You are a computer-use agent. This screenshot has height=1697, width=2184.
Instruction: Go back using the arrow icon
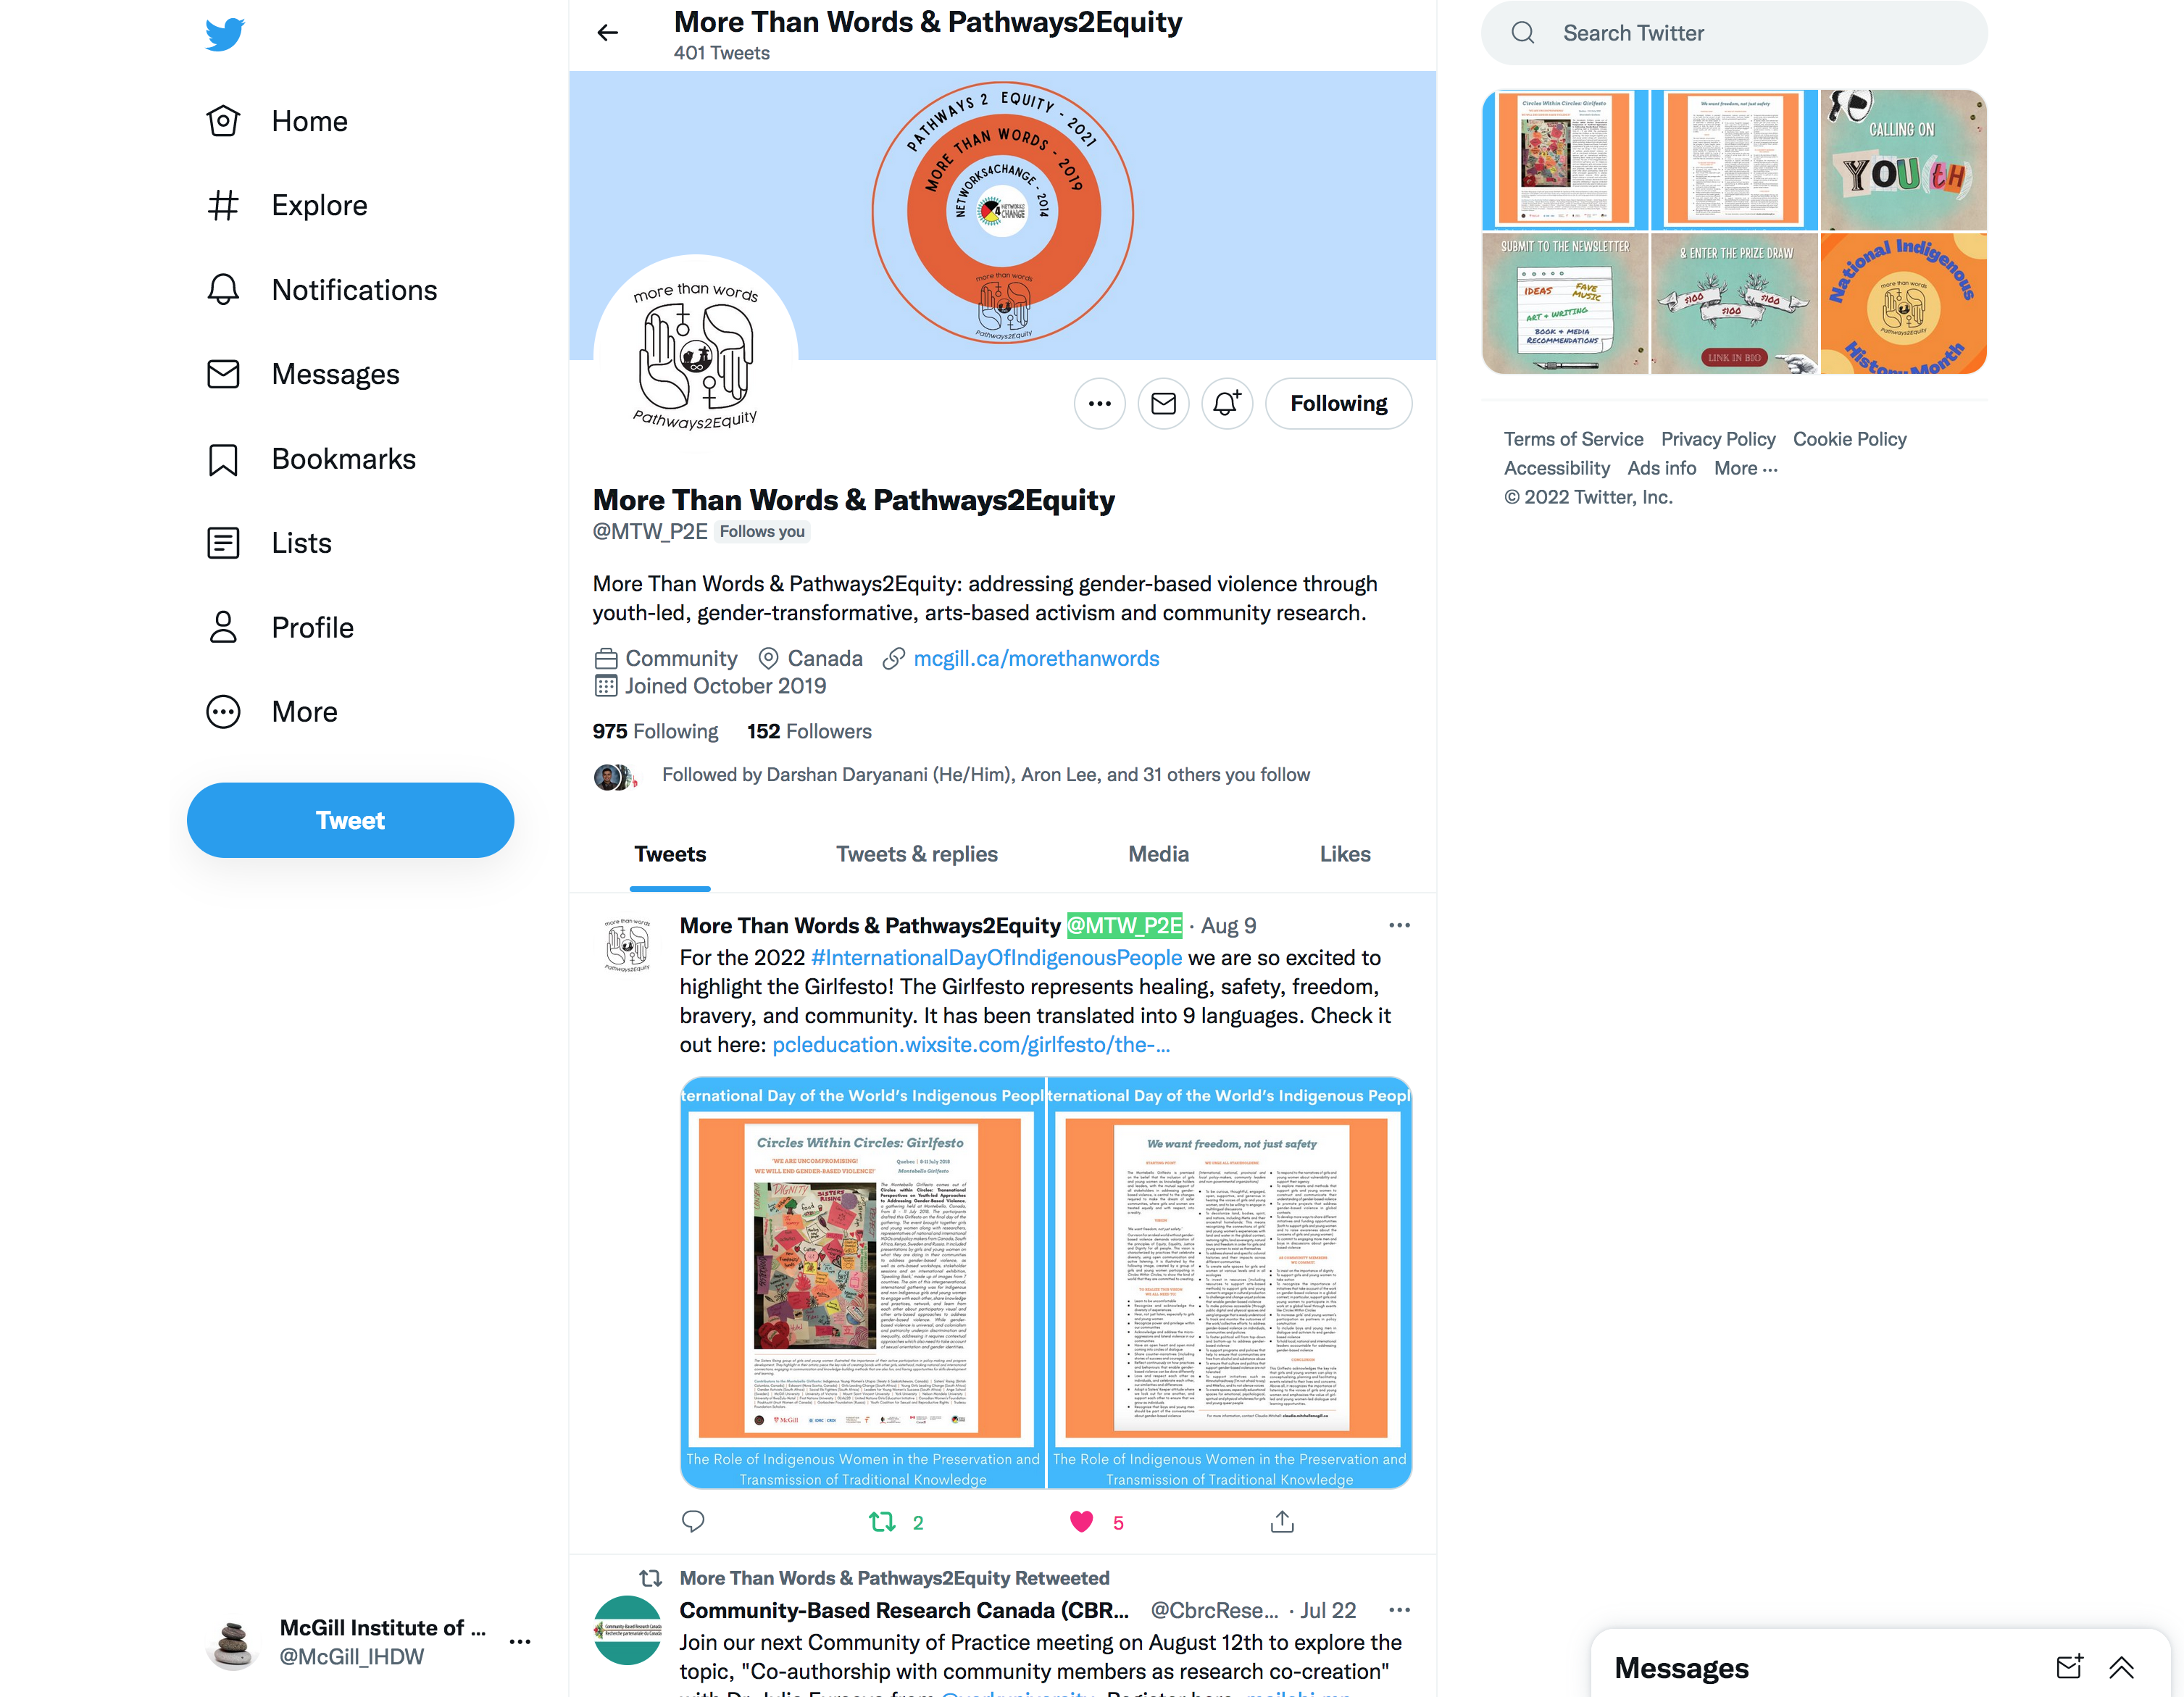608,33
